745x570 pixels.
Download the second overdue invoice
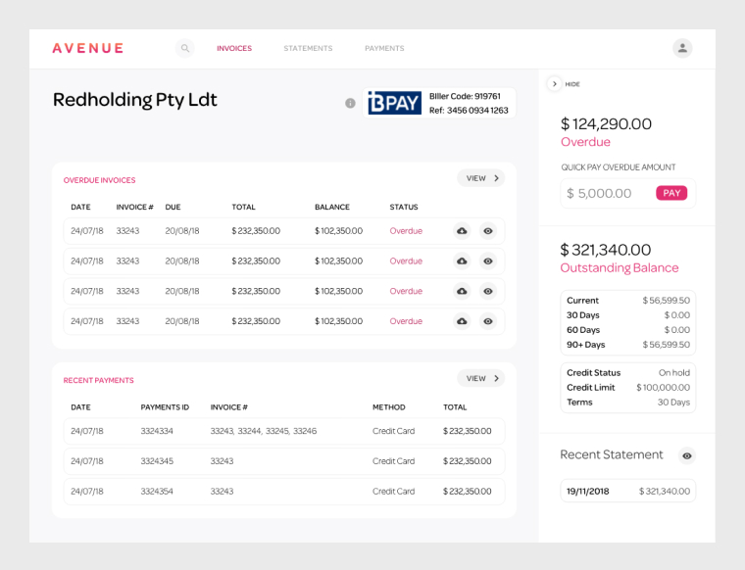coord(462,261)
